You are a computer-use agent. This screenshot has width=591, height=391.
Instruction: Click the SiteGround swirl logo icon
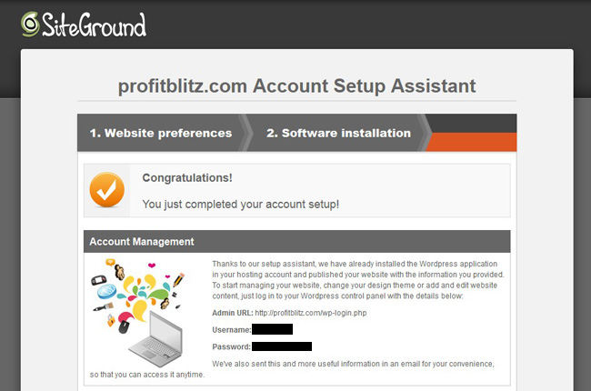pos(30,25)
